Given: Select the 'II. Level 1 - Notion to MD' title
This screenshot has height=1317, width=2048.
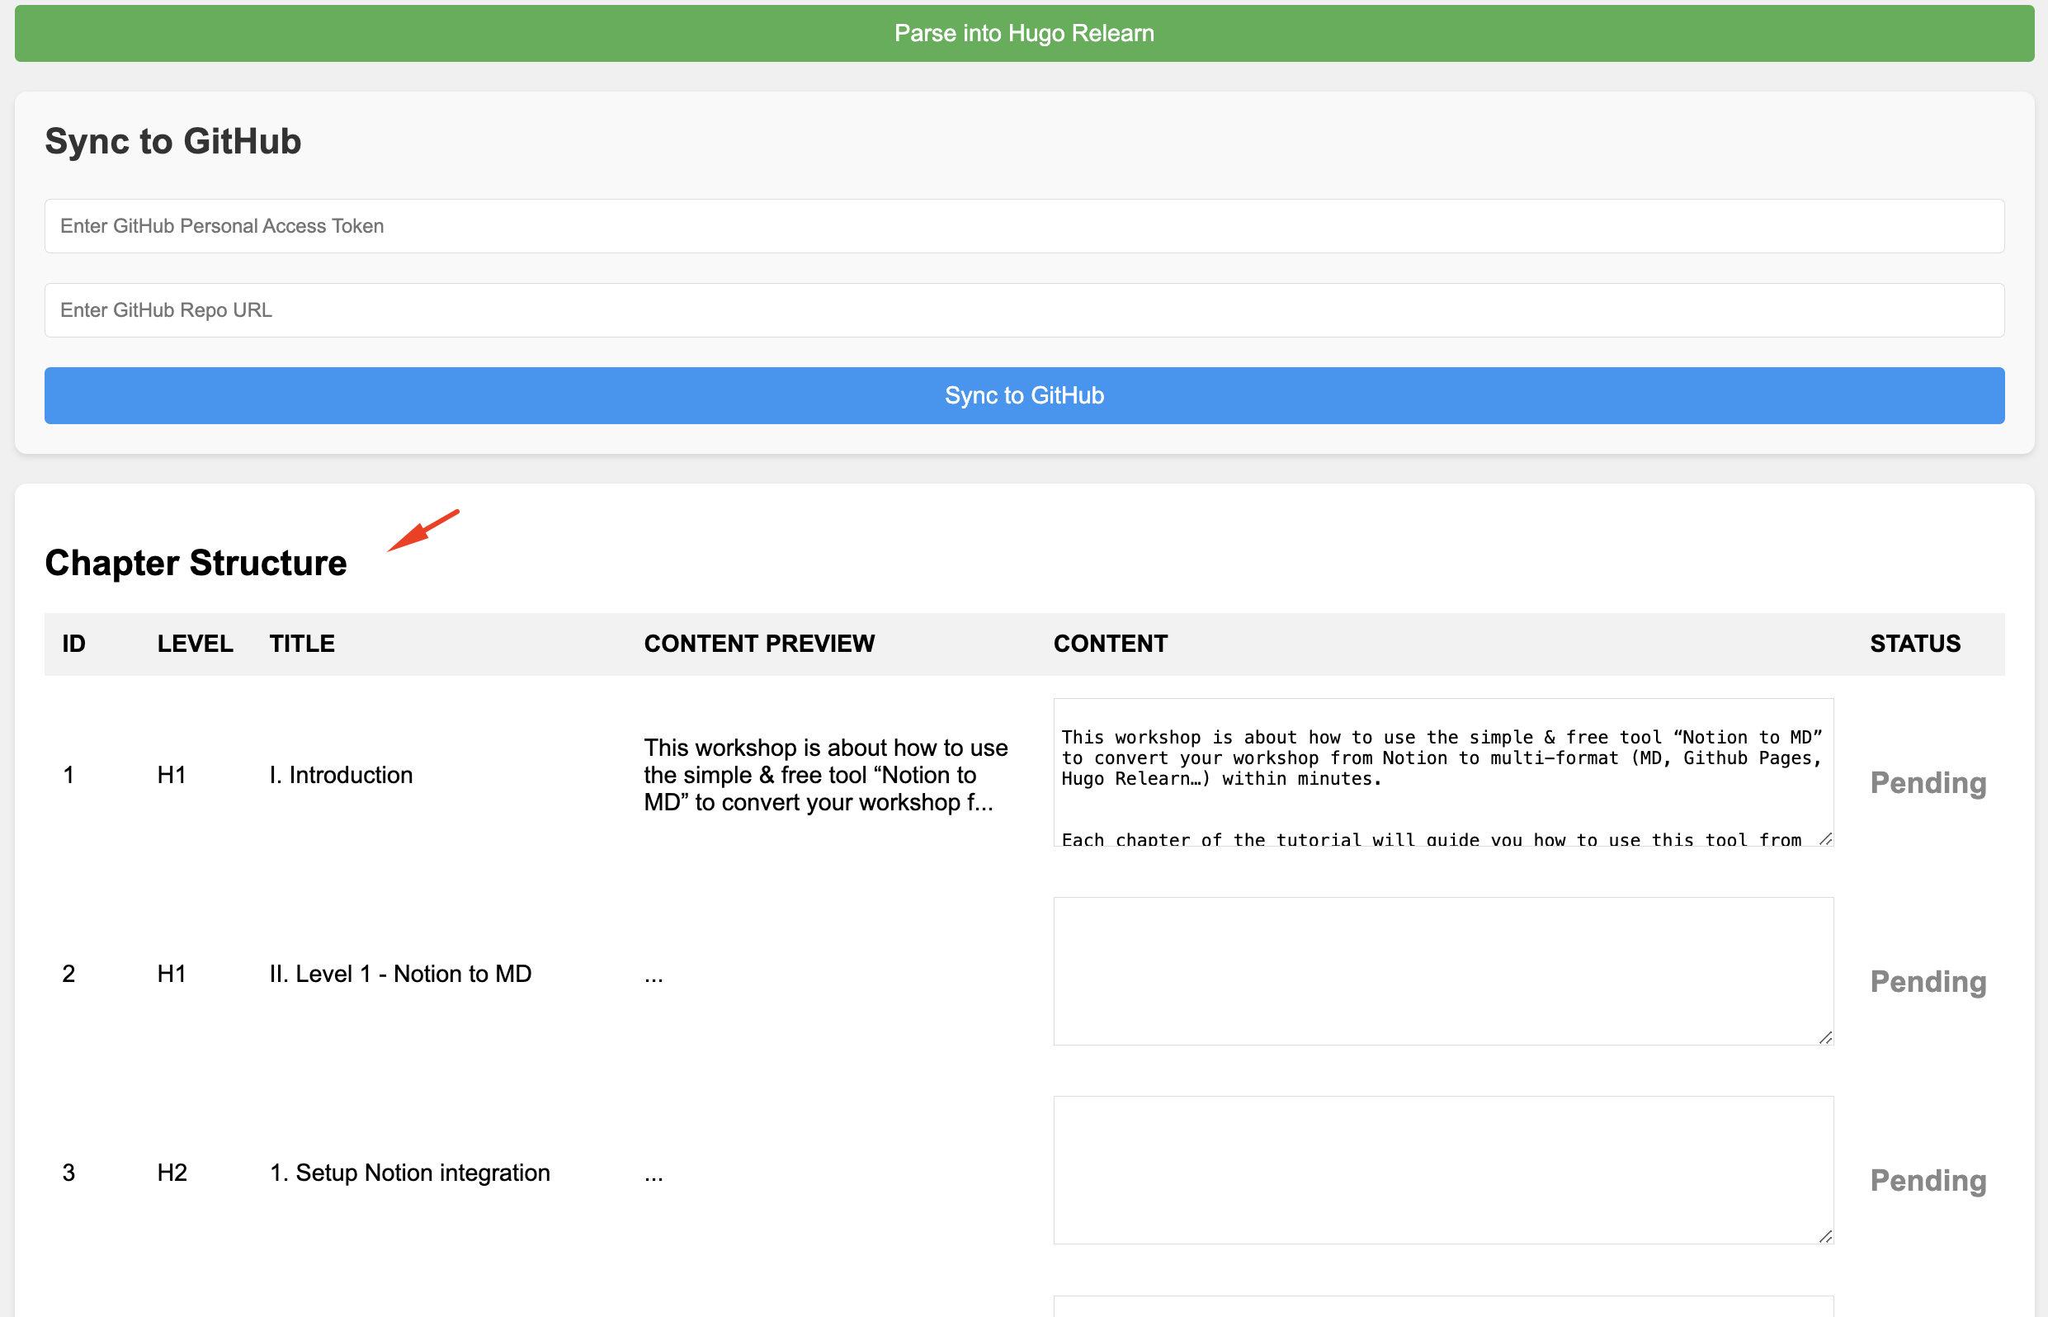Looking at the screenshot, I should coord(400,973).
